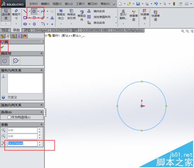Open dropdown arrow next to Save icon

(142, 4)
